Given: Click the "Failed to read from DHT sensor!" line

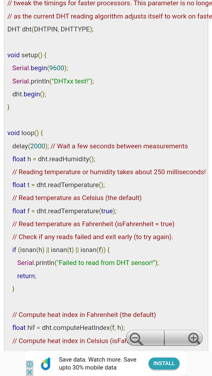Looking at the screenshot, I should click(88, 263).
